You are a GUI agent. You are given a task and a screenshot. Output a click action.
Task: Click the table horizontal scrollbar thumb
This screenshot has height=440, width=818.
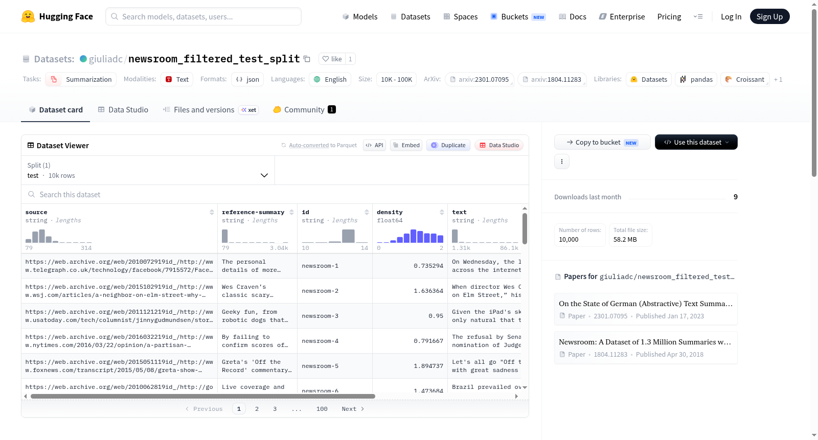203,396
